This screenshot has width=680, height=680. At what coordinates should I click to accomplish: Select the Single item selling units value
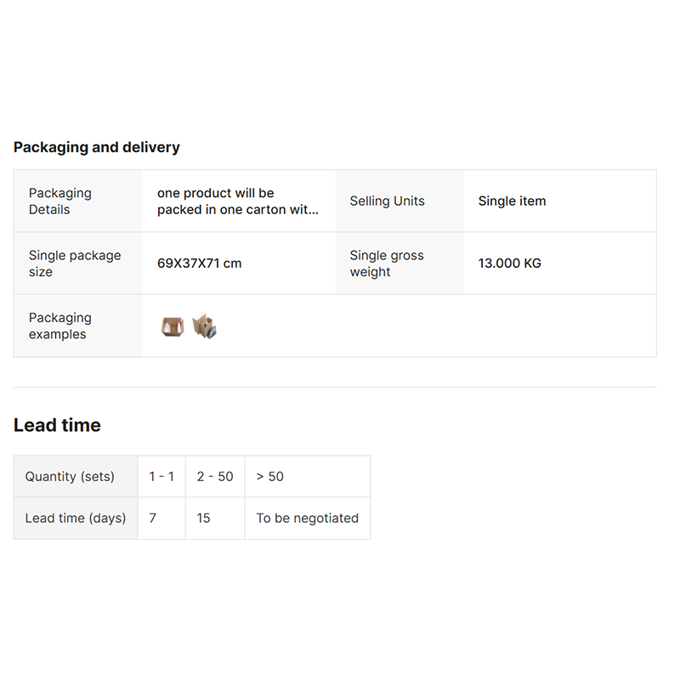point(512,201)
